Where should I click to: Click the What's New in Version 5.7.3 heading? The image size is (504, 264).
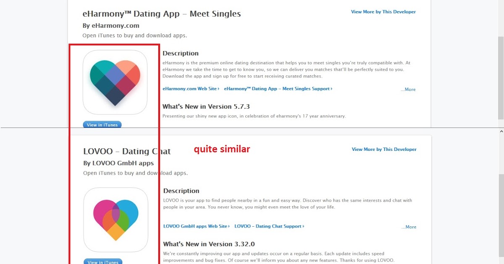206,106
